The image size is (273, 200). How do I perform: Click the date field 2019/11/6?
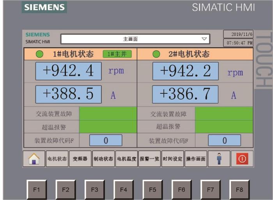tap(238, 34)
